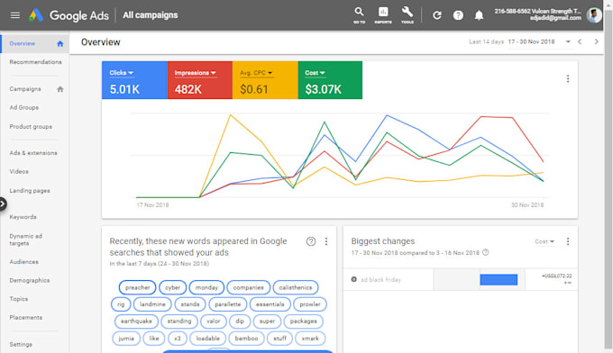Click the 'xmark' search word chip

[310, 339]
